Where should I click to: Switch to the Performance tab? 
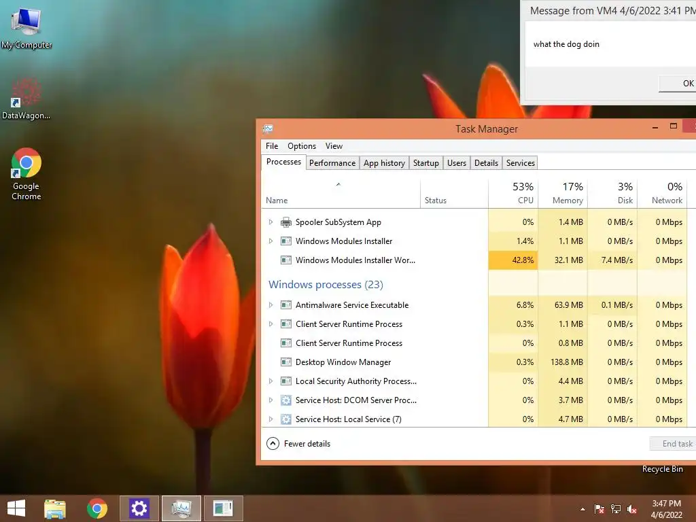[332, 163]
